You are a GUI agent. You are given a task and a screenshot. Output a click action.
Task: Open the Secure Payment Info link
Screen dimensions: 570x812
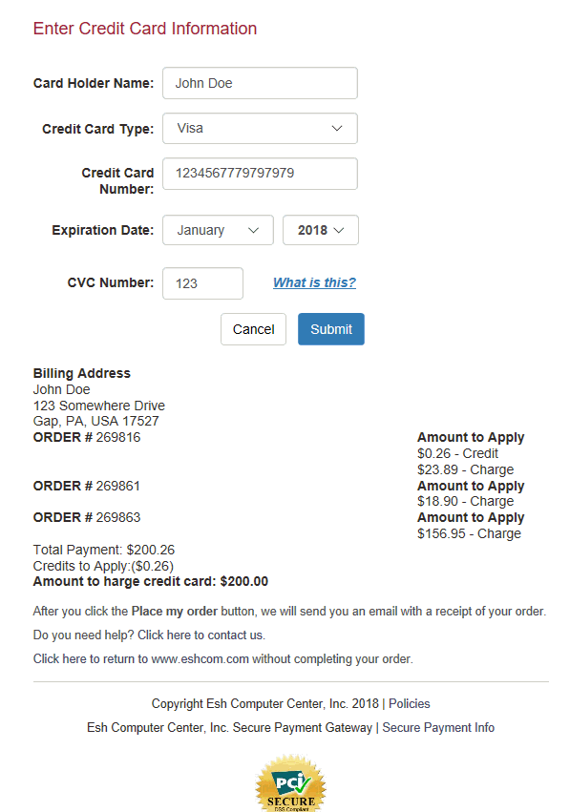click(x=438, y=727)
